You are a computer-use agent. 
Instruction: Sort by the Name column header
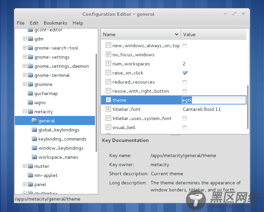(141, 34)
